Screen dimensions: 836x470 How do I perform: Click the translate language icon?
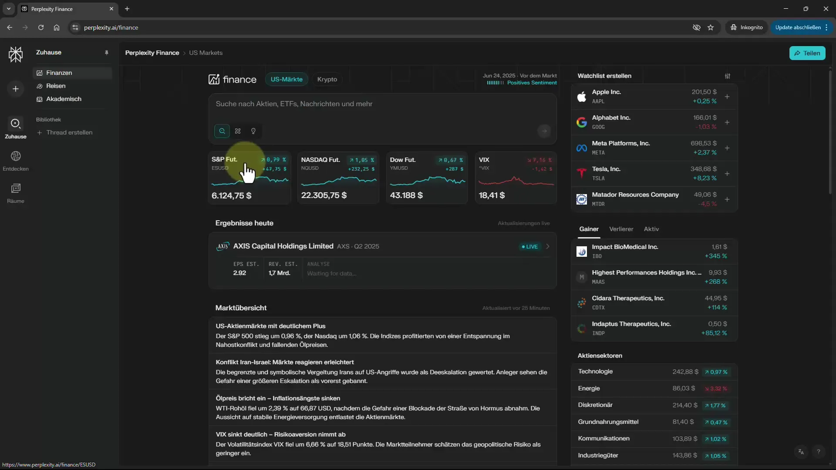pos(801,452)
